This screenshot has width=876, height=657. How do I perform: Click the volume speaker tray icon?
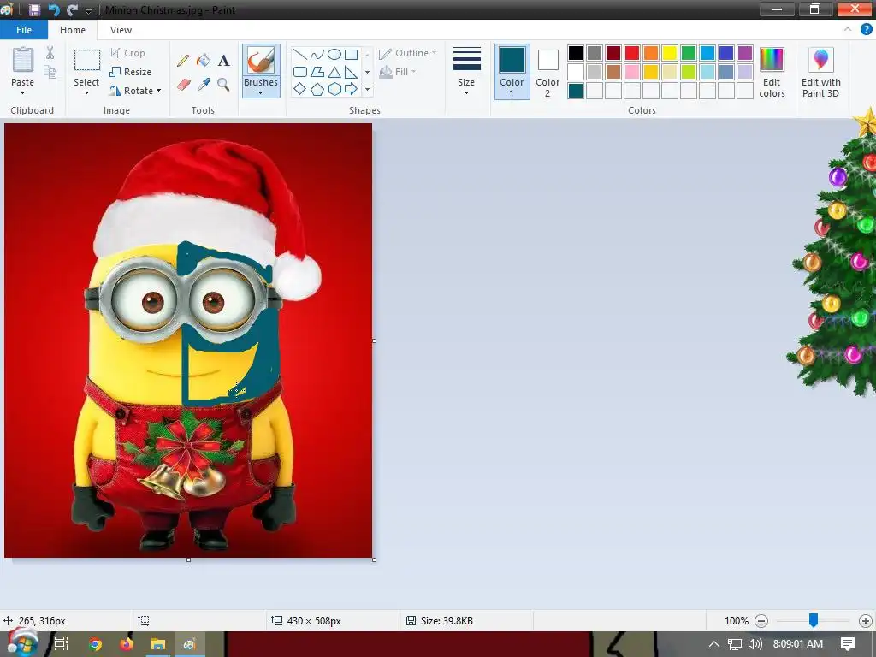755,644
